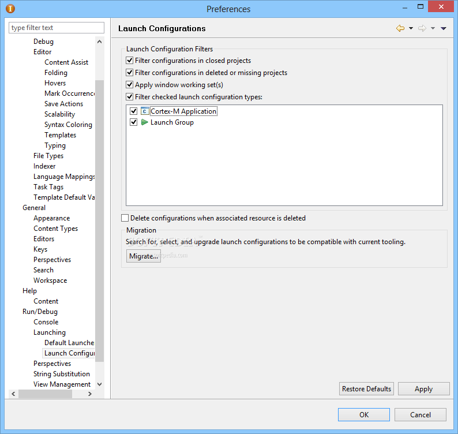The image size is (458, 434).
Task: Click the Back navigation arrow icon
Action: point(400,28)
